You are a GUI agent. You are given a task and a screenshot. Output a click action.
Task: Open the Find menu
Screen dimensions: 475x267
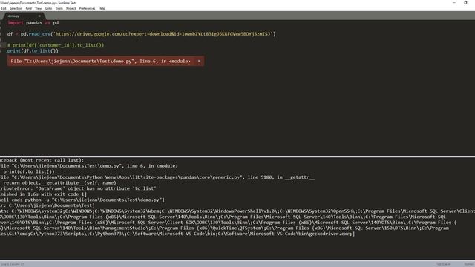tap(28, 8)
